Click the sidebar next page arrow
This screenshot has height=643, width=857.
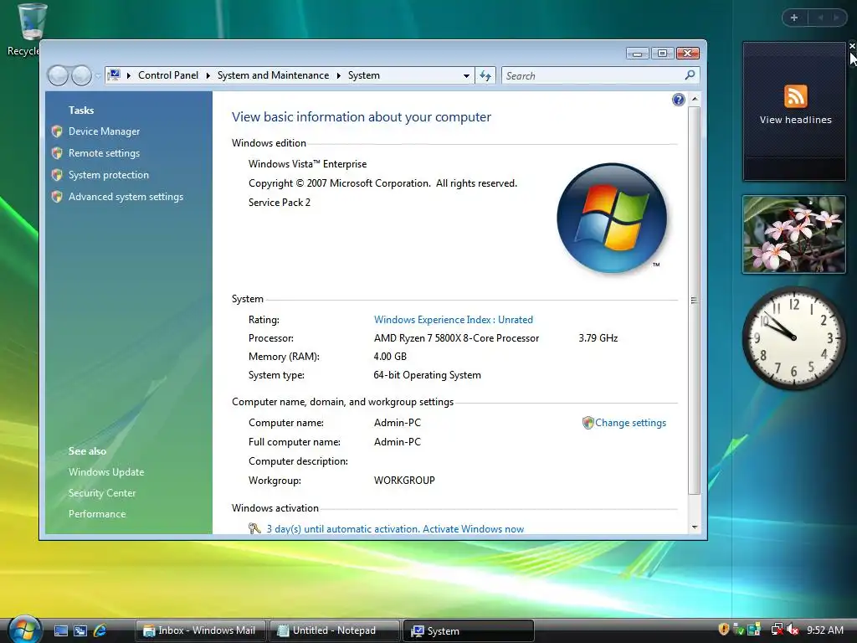pos(836,18)
